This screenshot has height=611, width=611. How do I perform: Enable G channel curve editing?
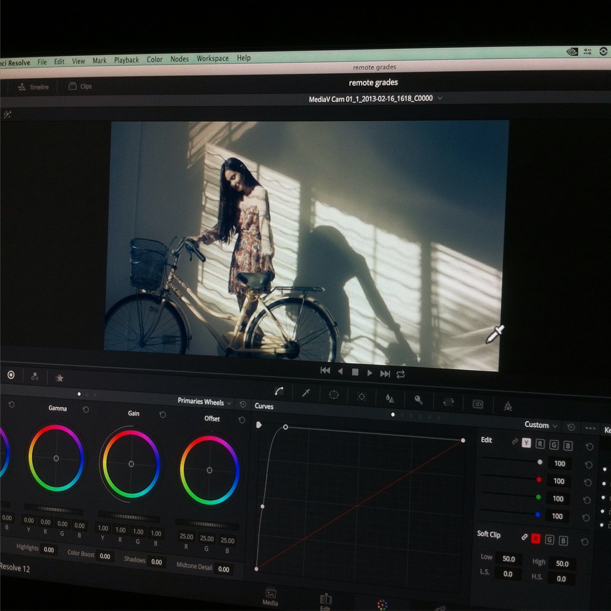pos(554,445)
